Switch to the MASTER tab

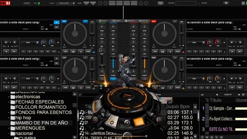[x=143, y=21]
